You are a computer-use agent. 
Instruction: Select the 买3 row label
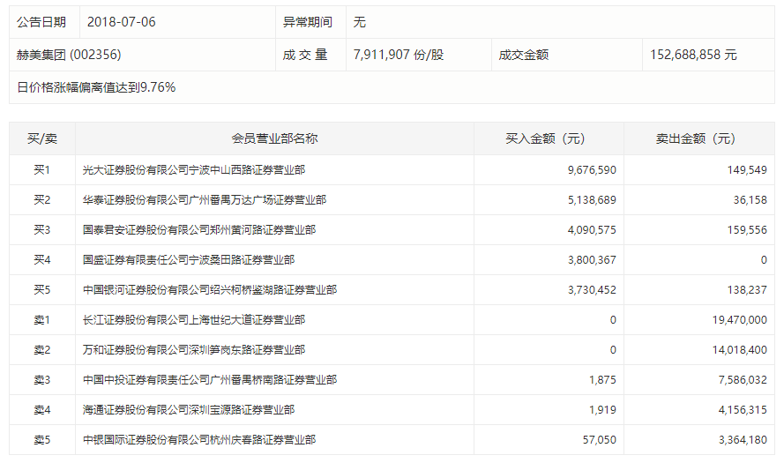[x=42, y=230]
